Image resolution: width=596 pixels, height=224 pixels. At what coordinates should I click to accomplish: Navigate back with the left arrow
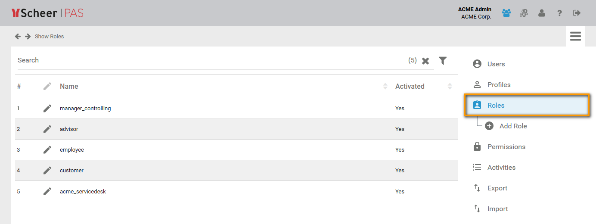point(18,37)
